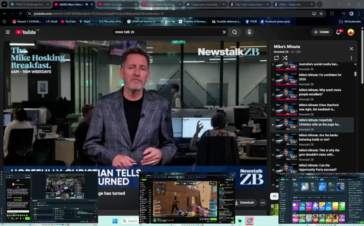364x226 pixels.
Task: Switch to TVNZ TV Guide tab
Action: [30, 4]
